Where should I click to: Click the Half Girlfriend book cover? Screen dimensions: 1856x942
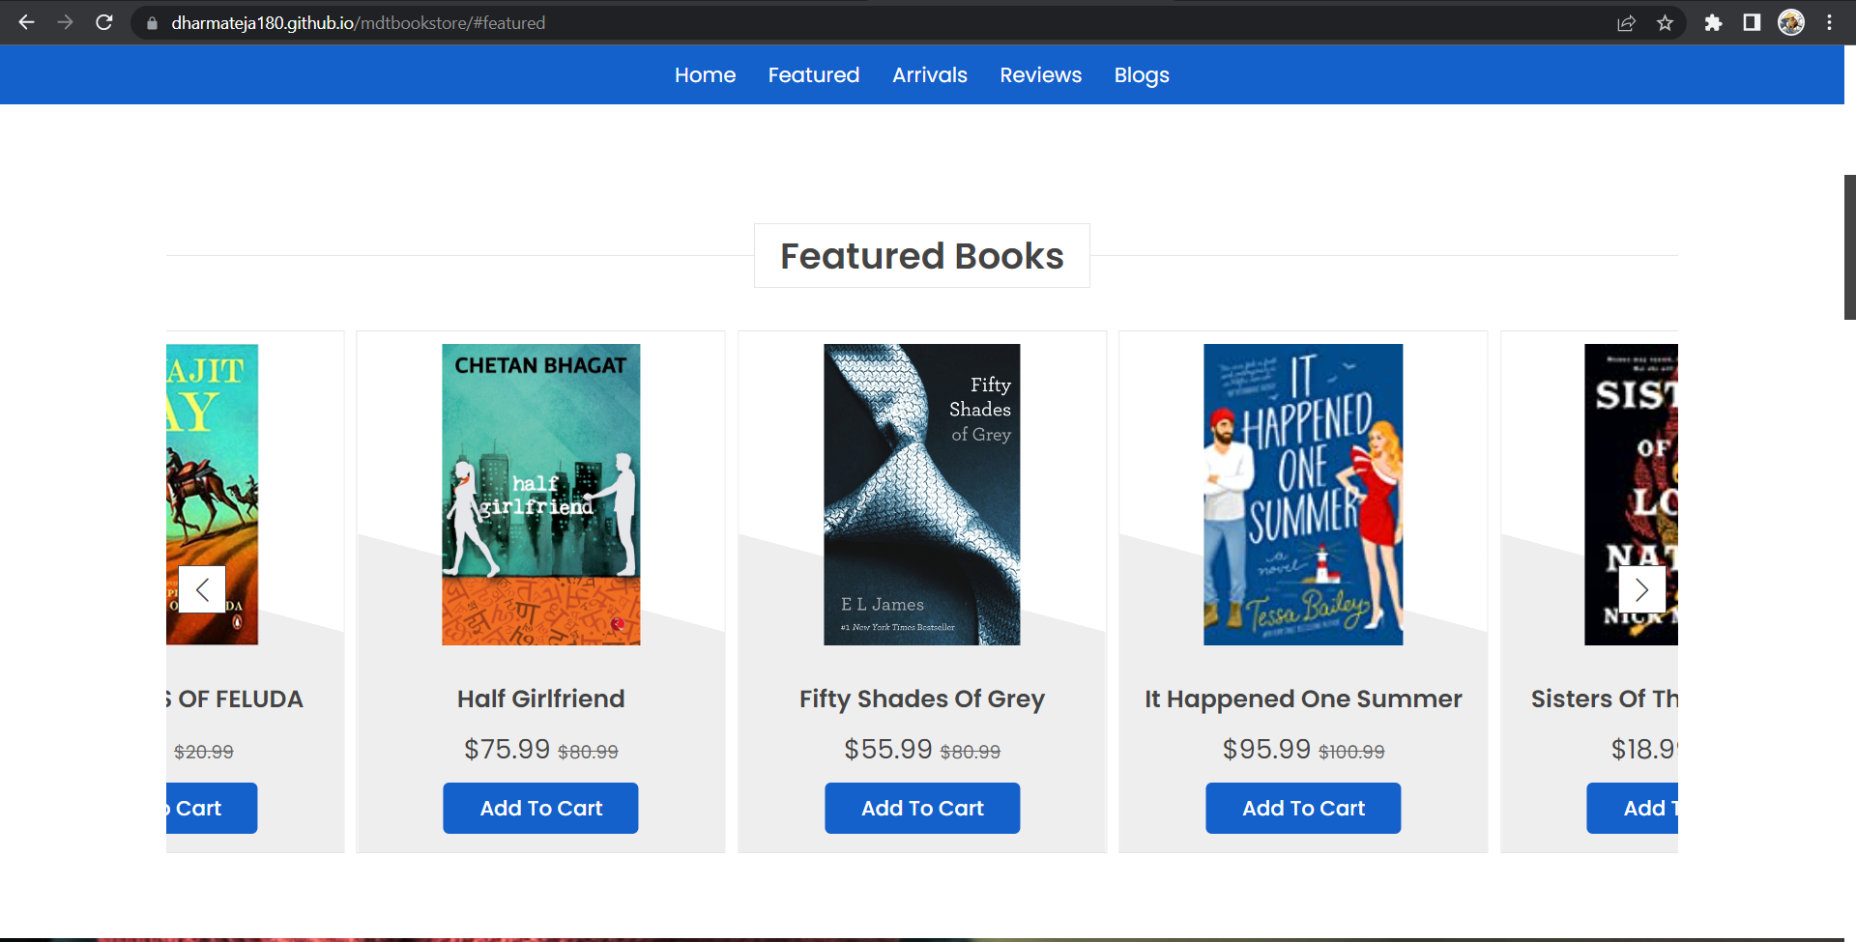[539, 494]
